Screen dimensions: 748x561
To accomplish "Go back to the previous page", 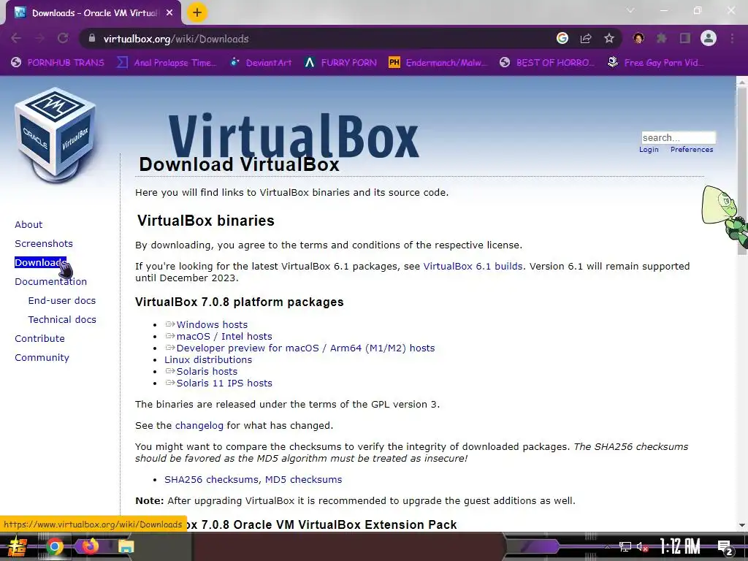I will 16,39.
